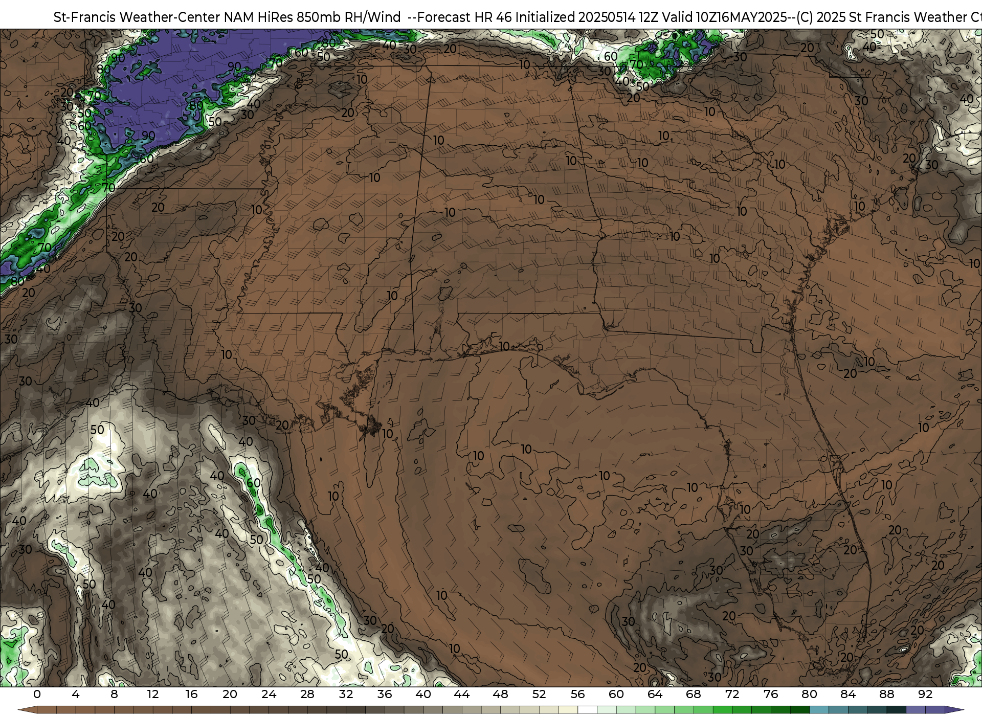
Task: Click colorbar tick label '16'
Action: pos(192,694)
